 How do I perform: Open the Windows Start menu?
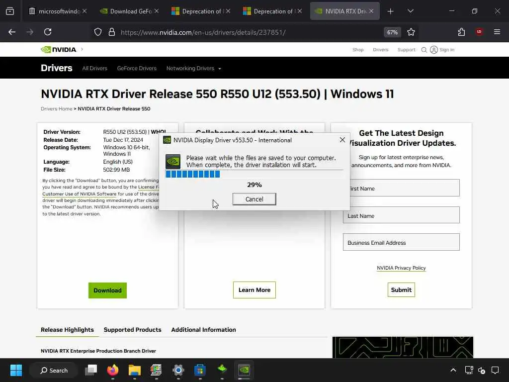pyautogui.click(x=16, y=370)
